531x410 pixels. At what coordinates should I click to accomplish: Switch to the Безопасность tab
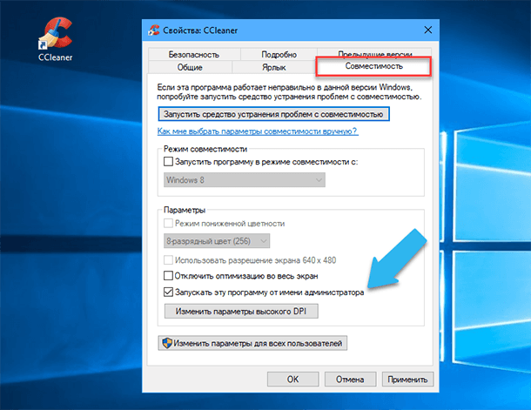tap(194, 55)
